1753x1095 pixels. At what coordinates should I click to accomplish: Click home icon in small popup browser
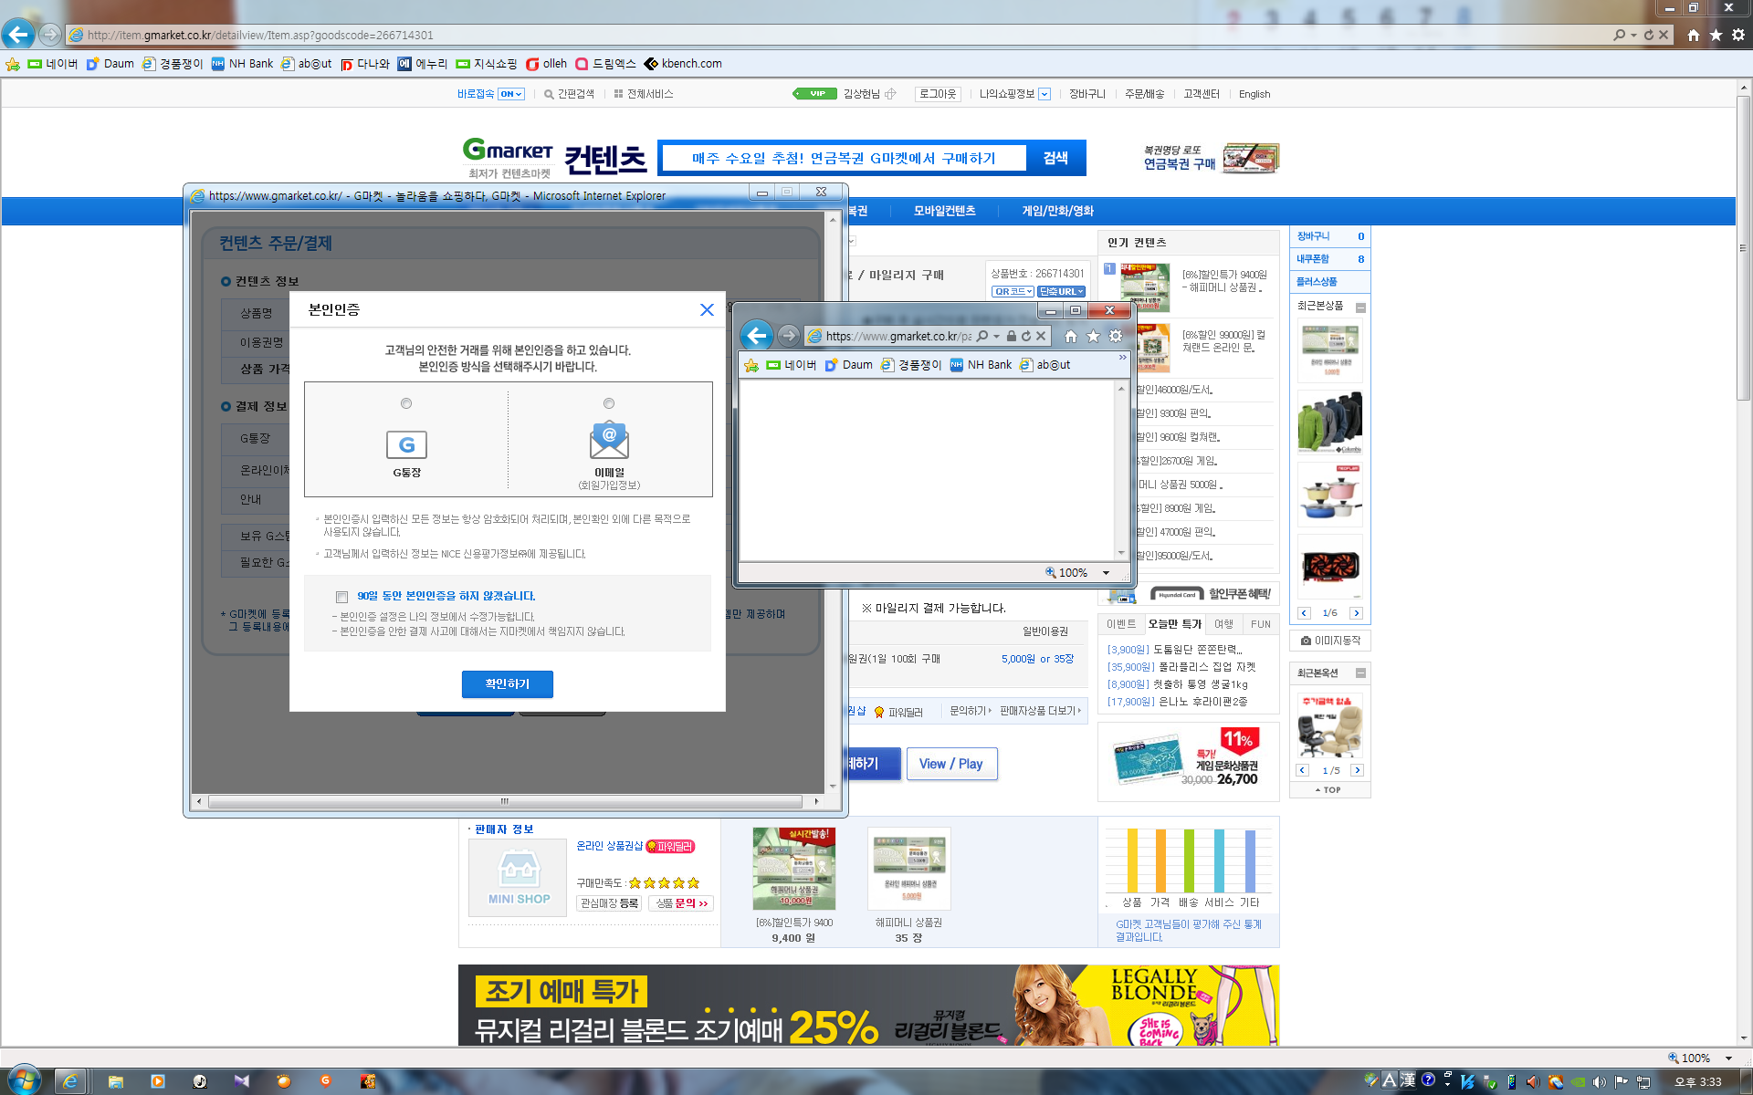(1071, 336)
